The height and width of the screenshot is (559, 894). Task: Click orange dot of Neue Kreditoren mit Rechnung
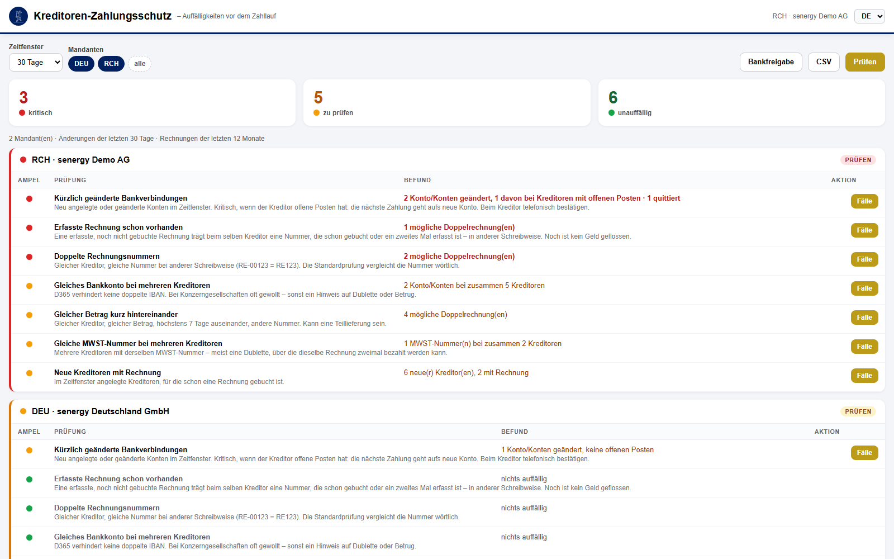coord(29,373)
